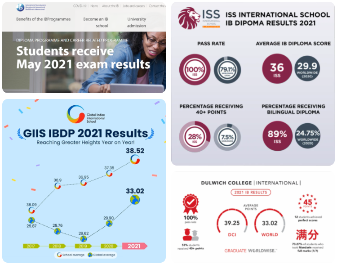Click the Global Indian International School swirl logo

(x=75, y=114)
